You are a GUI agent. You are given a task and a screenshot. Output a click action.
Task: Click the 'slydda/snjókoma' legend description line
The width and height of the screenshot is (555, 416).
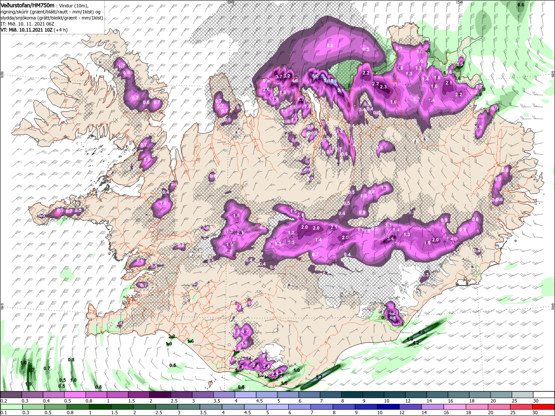tap(52, 18)
